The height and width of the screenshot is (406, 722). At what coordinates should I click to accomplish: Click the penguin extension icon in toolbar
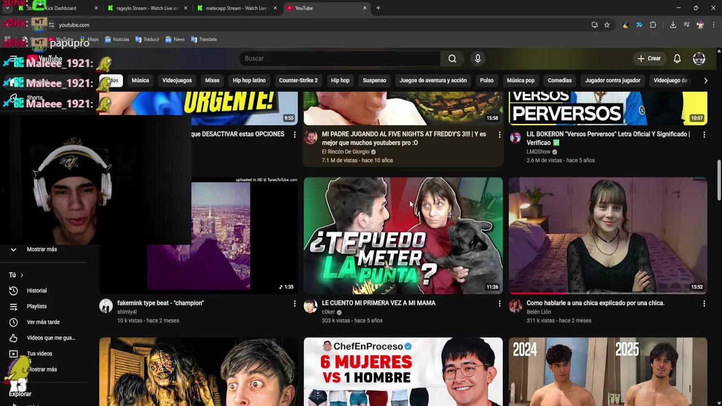tap(625, 25)
